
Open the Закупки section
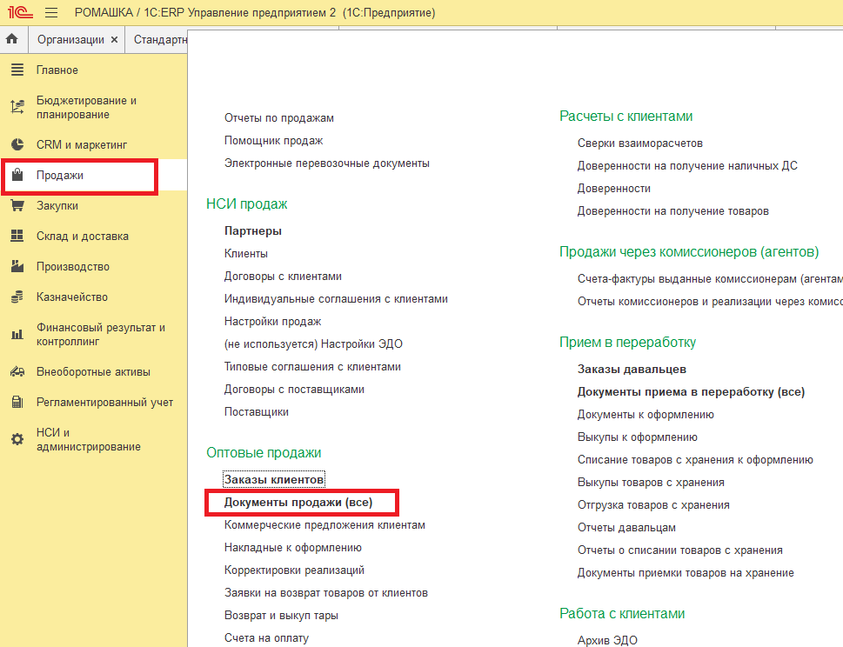pos(57,206)
